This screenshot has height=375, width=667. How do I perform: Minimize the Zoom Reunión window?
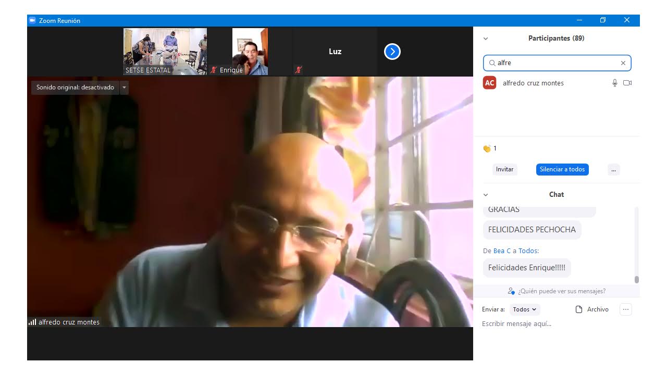coord(579,20)
